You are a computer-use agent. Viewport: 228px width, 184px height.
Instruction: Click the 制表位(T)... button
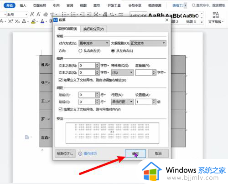click(65, 153)
